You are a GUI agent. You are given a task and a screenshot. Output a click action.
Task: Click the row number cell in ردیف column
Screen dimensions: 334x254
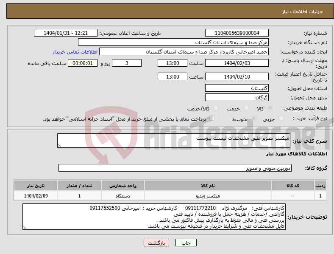320,196
